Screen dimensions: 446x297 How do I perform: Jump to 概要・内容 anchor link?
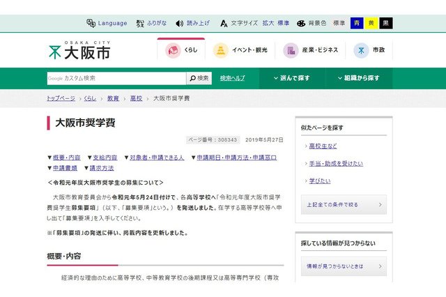pos(67,158)
